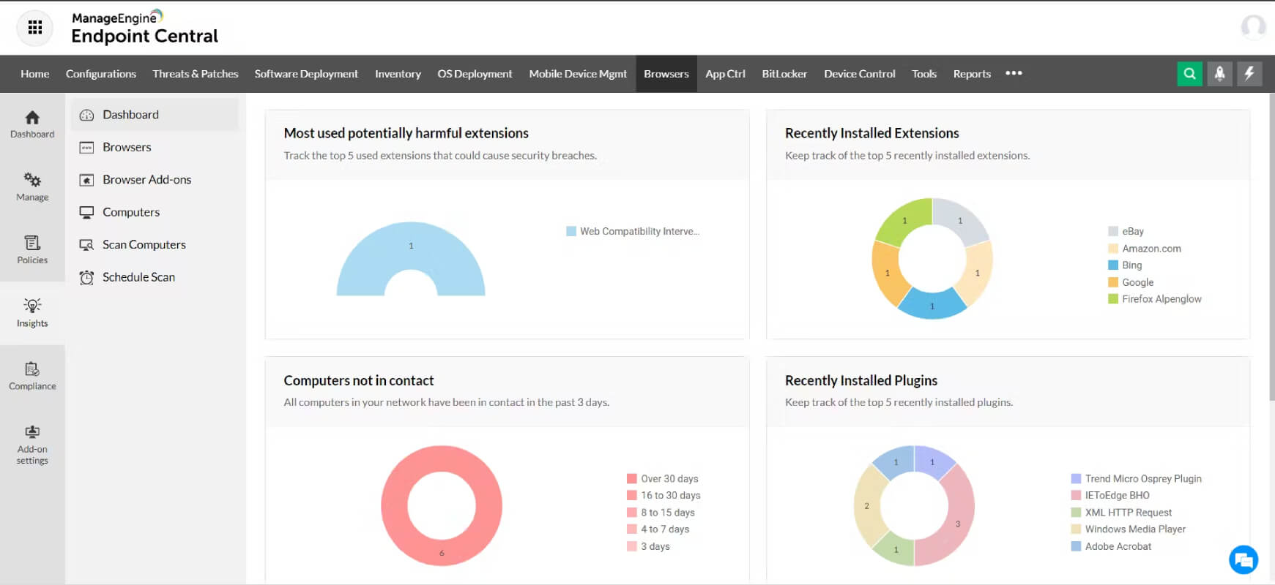Screen dimensions: 1275x585
Task: Open the rocket quick-launch icon
Action: pyautogui.click(x=1219, y=73)
